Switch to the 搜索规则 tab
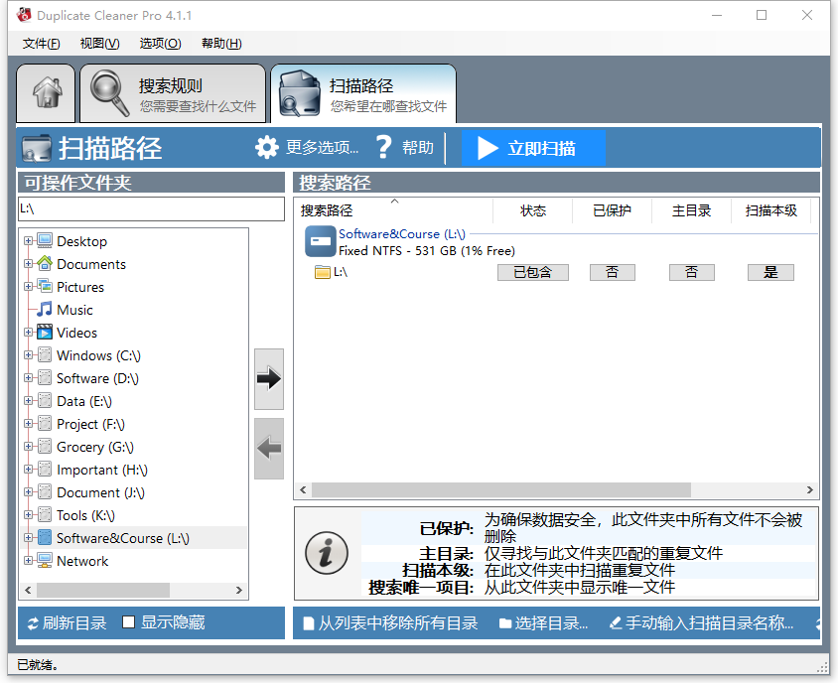838x683 pixels. (173, 93)
